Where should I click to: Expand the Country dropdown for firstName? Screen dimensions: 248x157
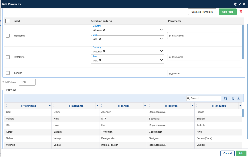tap(161, 30)
